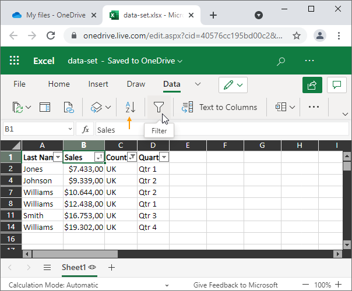Image resolution: width=352 pixels, height=291 pixels.
Task: Select cell B2 containing $7.433,00
Action: pyautogui.click(x=84, y=169)
